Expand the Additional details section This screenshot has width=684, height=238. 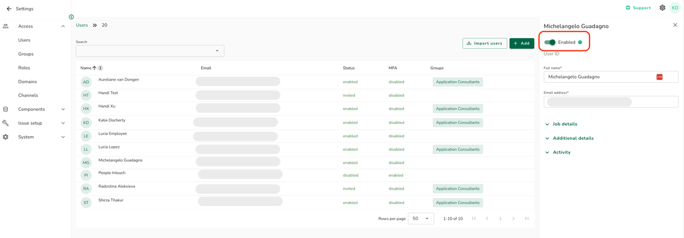pos(569,138)
